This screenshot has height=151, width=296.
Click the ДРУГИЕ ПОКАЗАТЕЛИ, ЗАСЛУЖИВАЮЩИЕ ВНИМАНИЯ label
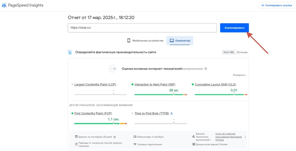click(101, 105)
